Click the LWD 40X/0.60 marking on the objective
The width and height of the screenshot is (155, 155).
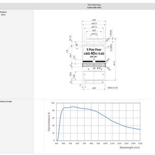click(x=94, y=53)
